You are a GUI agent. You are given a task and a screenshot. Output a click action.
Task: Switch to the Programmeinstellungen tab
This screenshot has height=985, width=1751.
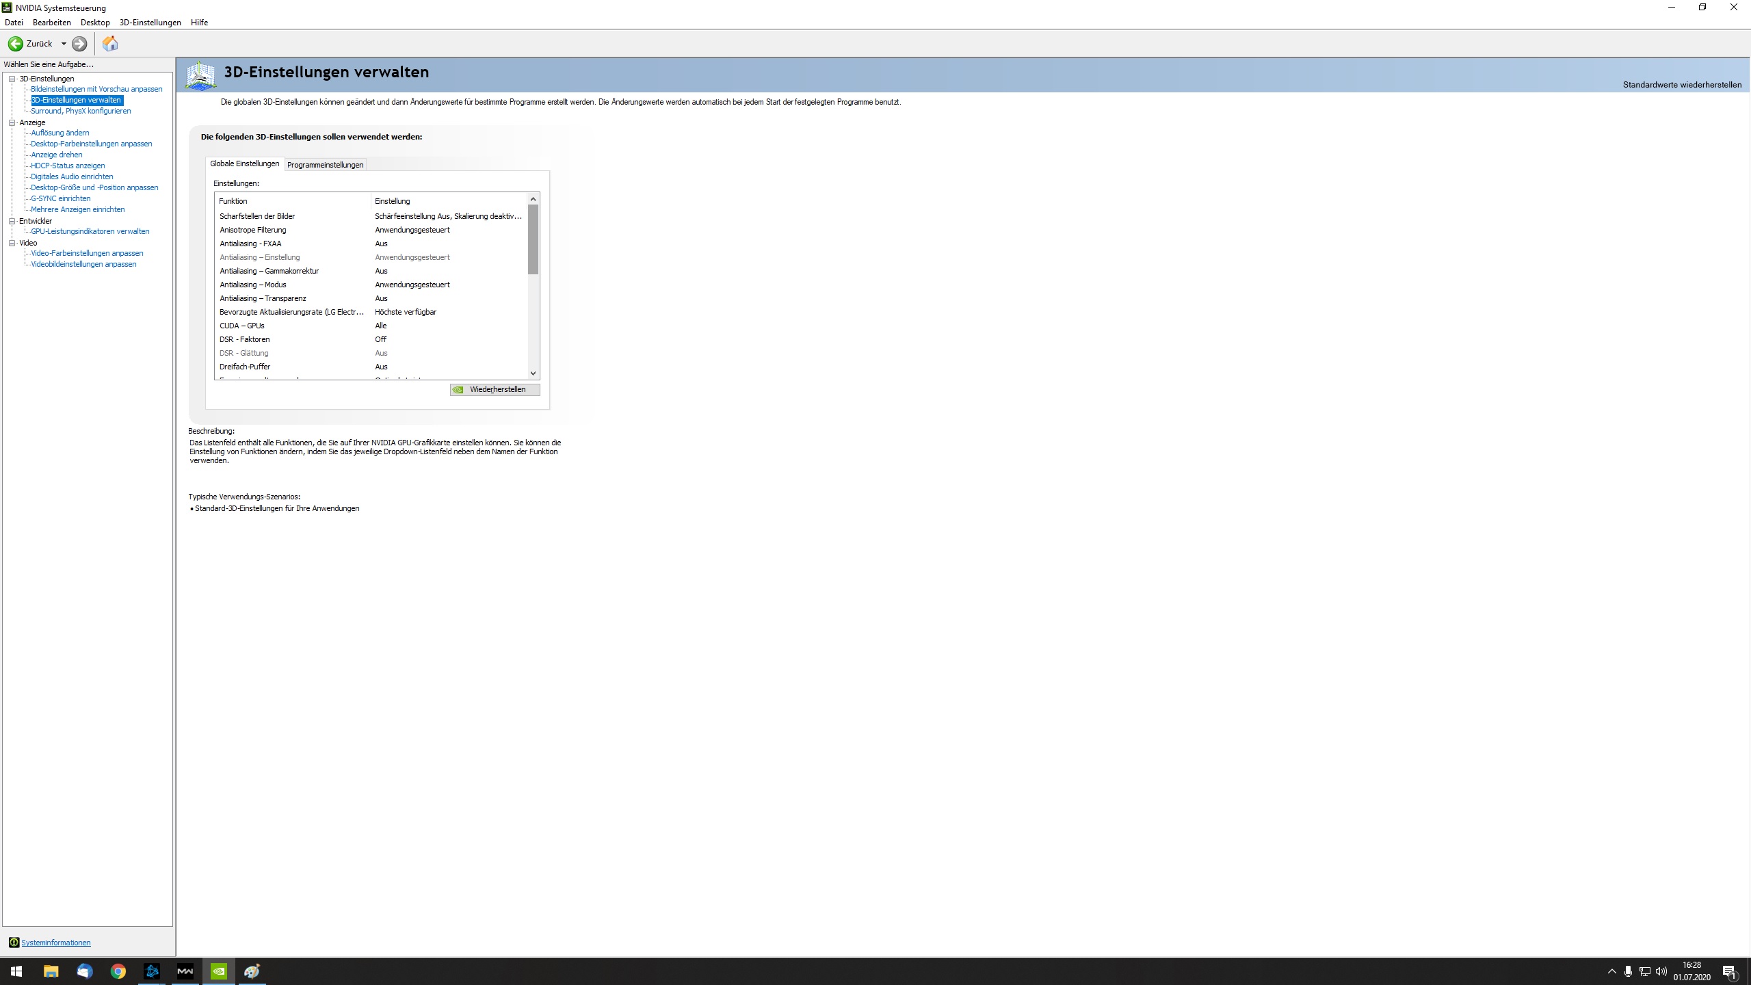(325, 165)
